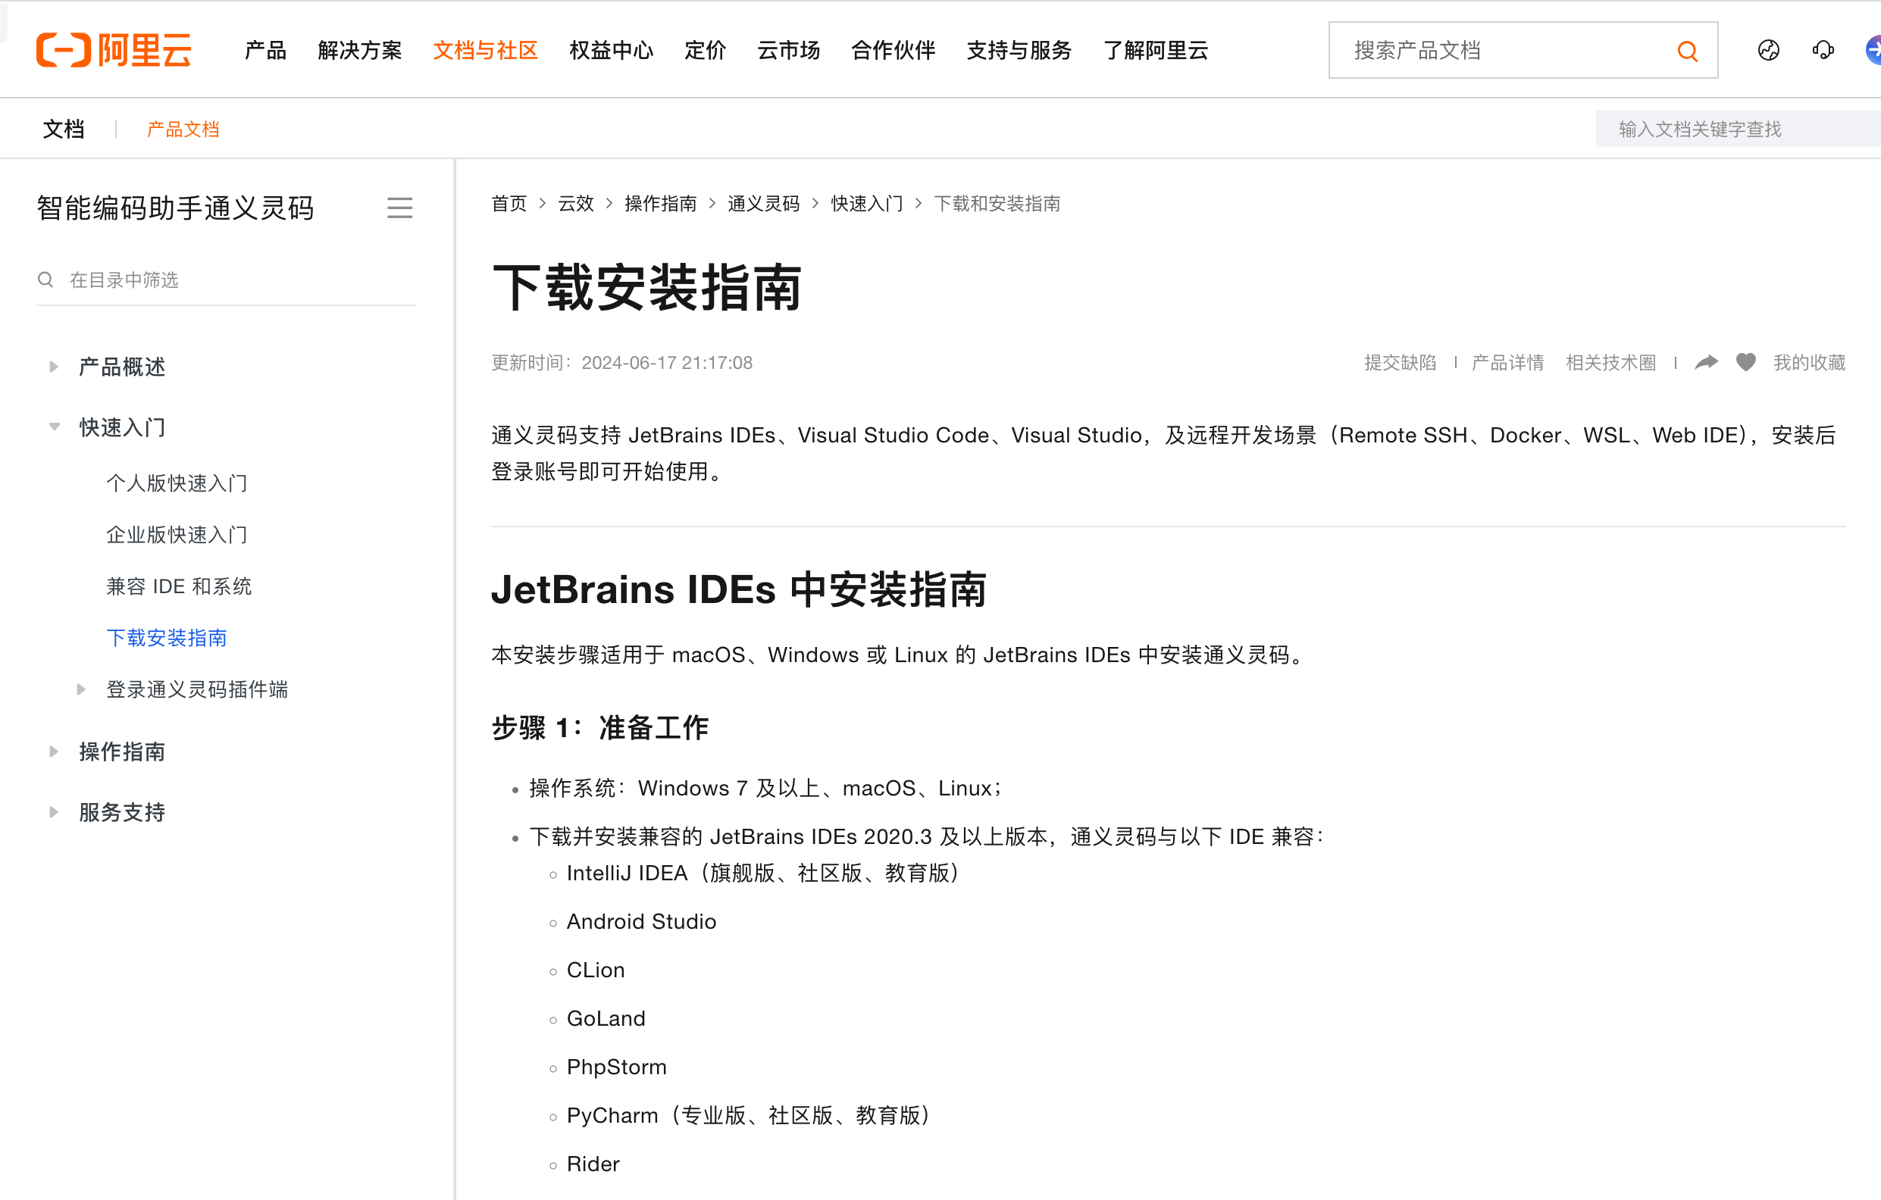Click the 产品详情 link
Image resolution: width=1881 pixels, height=1200 pixels.
(x=1507, y=362)
